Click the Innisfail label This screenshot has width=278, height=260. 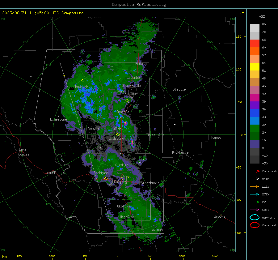pos(124,112)
